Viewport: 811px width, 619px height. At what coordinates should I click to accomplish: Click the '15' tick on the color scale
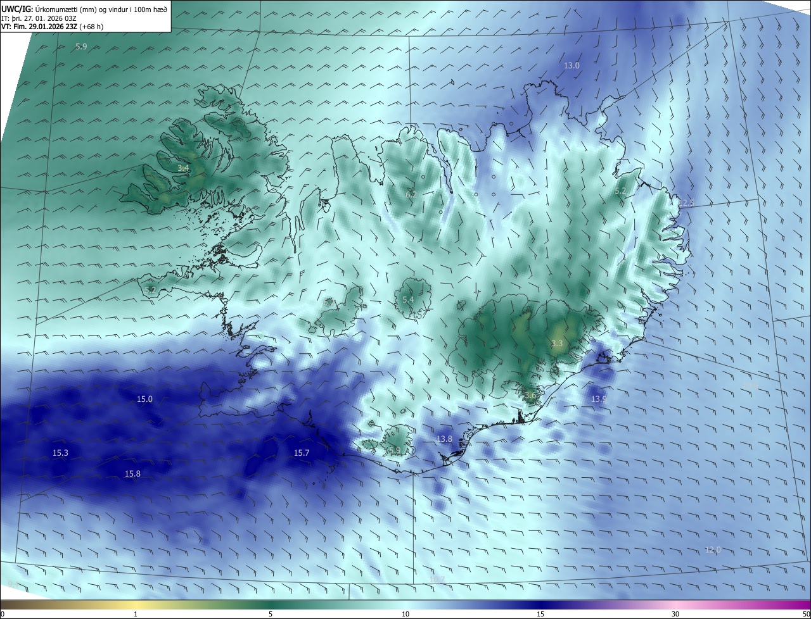(x=540, y=614)
